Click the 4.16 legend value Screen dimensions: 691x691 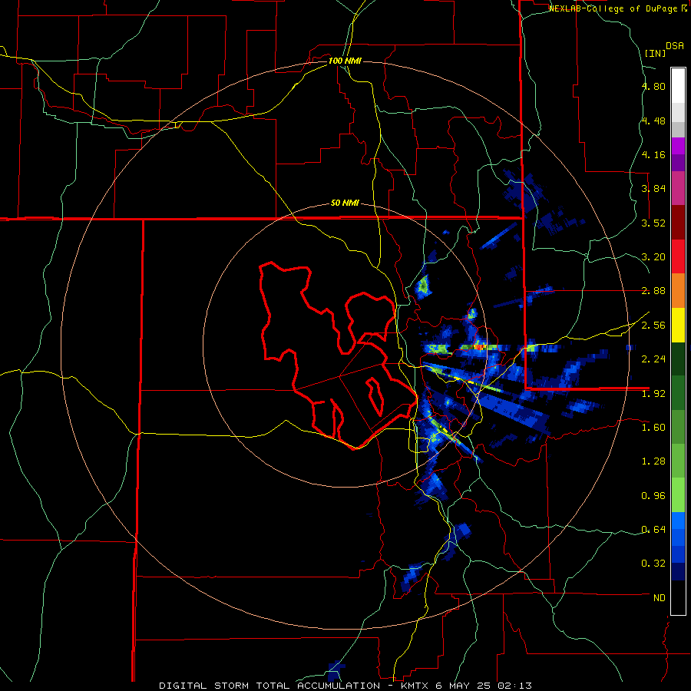[x=653, y=154]
